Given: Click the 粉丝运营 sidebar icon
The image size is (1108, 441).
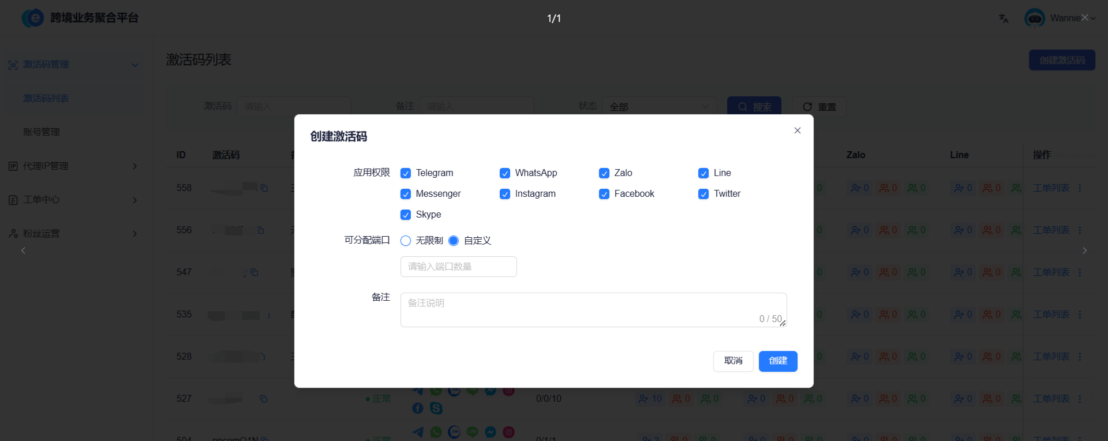Looking at the screenshot, I should click(x=13, y=234).
